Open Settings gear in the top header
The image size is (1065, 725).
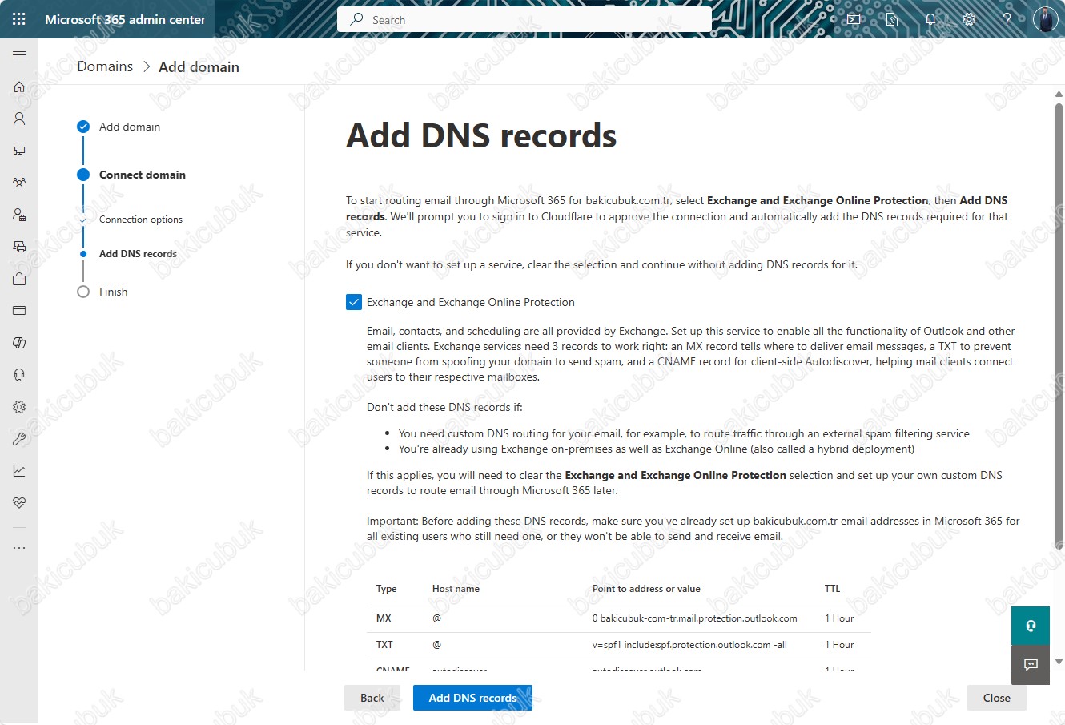point(969,19)
